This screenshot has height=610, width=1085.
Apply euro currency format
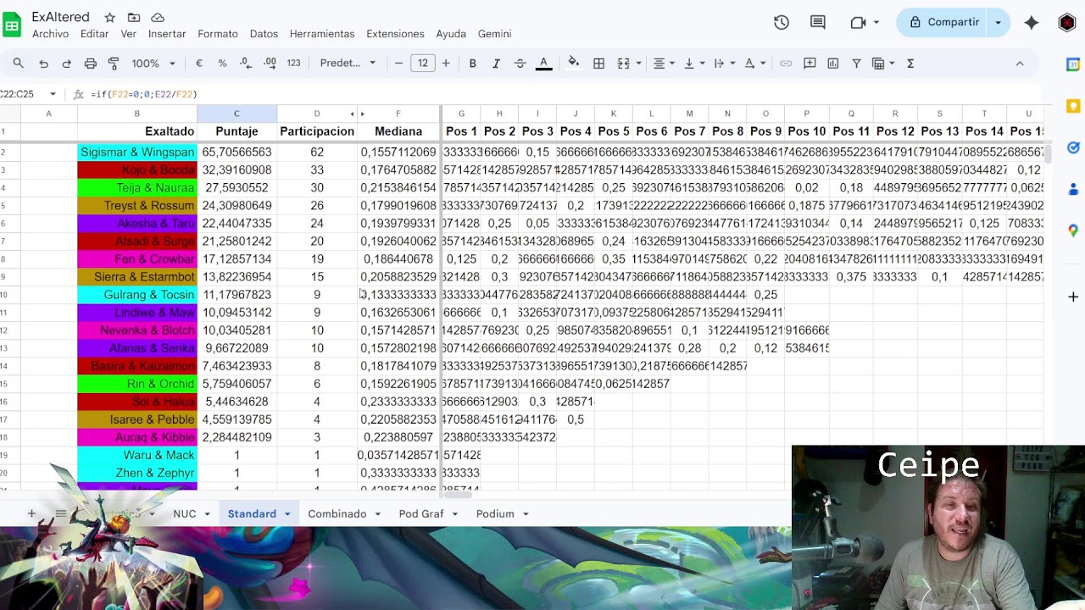pyautogui.click(x=199, y=64)
